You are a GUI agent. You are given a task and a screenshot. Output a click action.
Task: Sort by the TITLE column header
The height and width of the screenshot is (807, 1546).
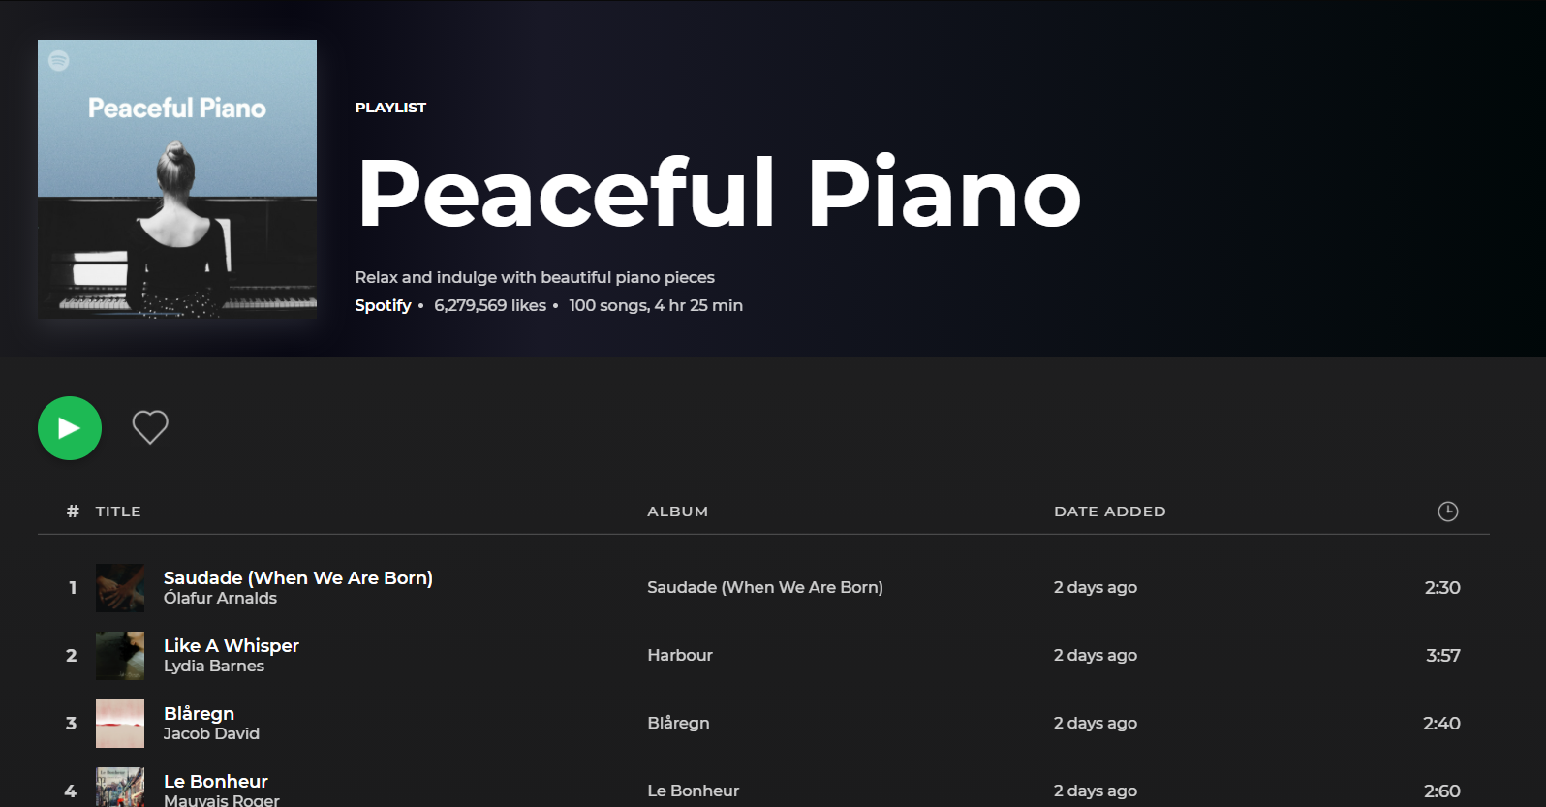coord(117,511)
